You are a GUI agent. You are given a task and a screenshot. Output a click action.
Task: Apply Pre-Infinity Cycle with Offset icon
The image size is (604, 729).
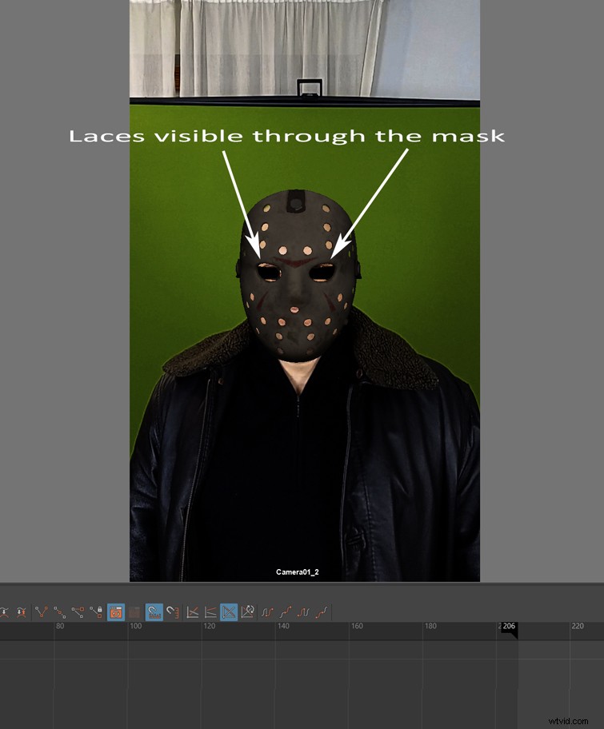pos(286,613)
